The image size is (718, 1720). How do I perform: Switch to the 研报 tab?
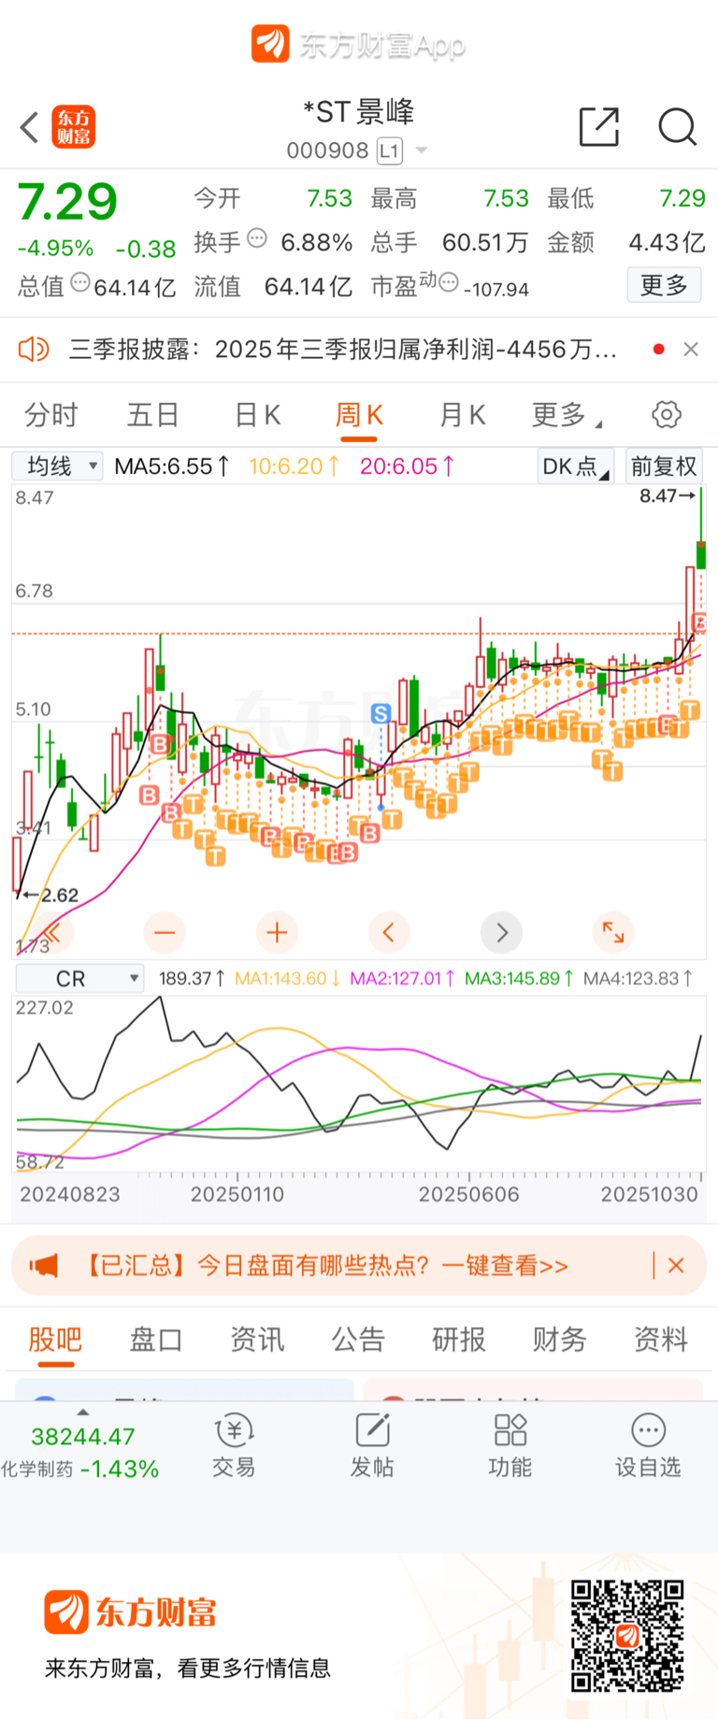pos(459,1340)
